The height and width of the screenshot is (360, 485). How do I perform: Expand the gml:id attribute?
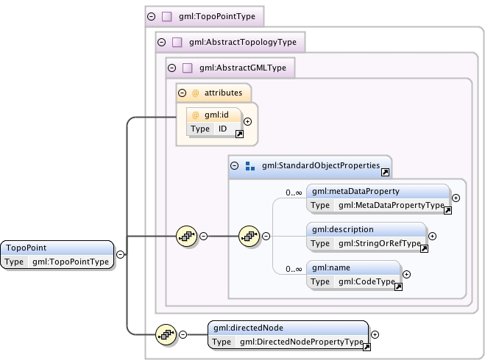pyautogui.click(x=247, y=122)
